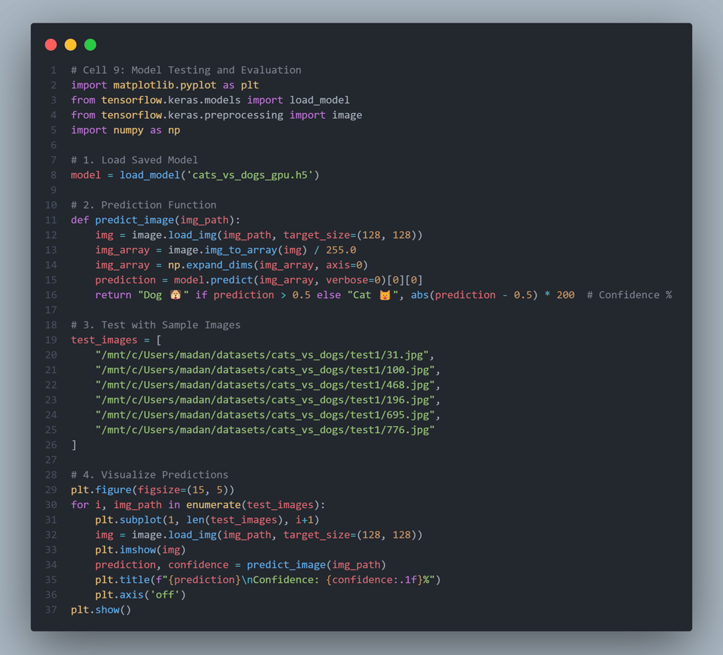The height and width of the screenshot is (655, 723).
Task: Click "plt.imshow(img)" line
Action: pos(141,550)
